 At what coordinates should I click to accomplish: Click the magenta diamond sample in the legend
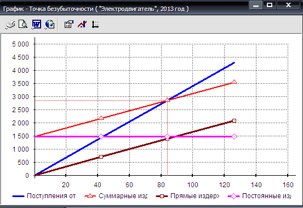pyautogui.click(x=234, y=196)
